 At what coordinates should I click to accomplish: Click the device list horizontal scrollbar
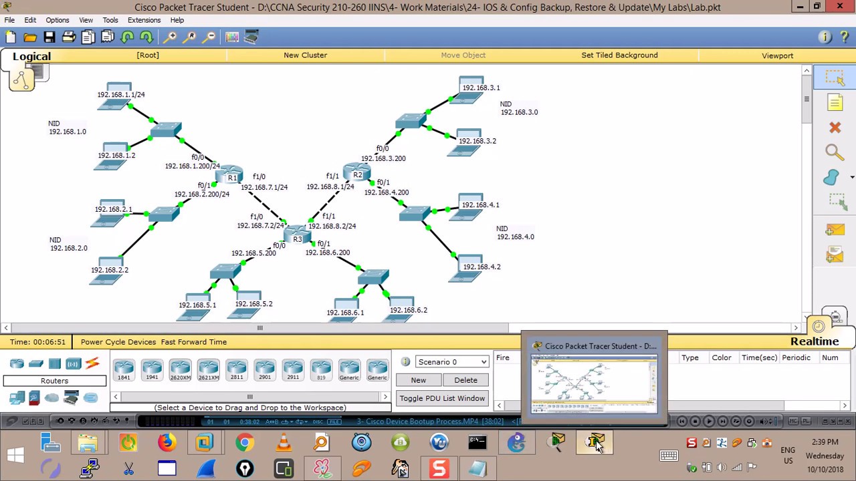(x=249, y=397)
